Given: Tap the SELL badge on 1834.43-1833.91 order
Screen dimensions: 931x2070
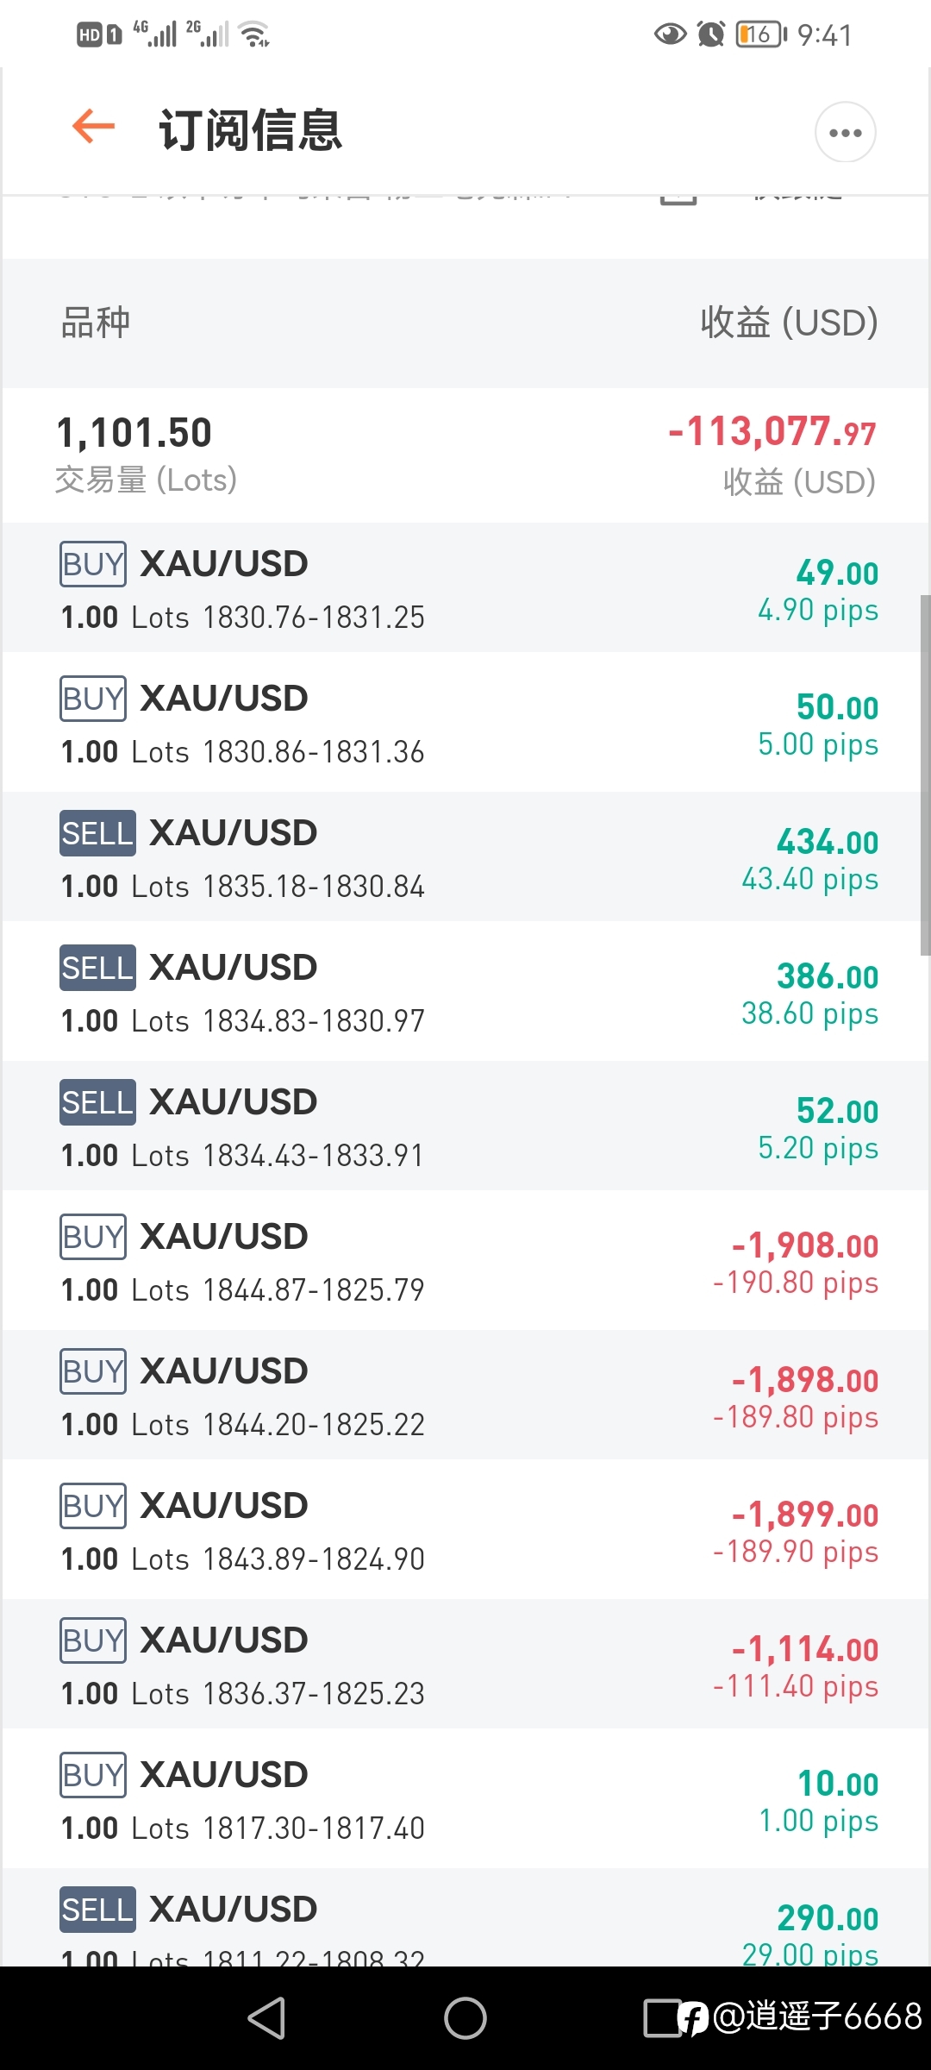Looking at the screenshot, I should tap(97, 1102).
